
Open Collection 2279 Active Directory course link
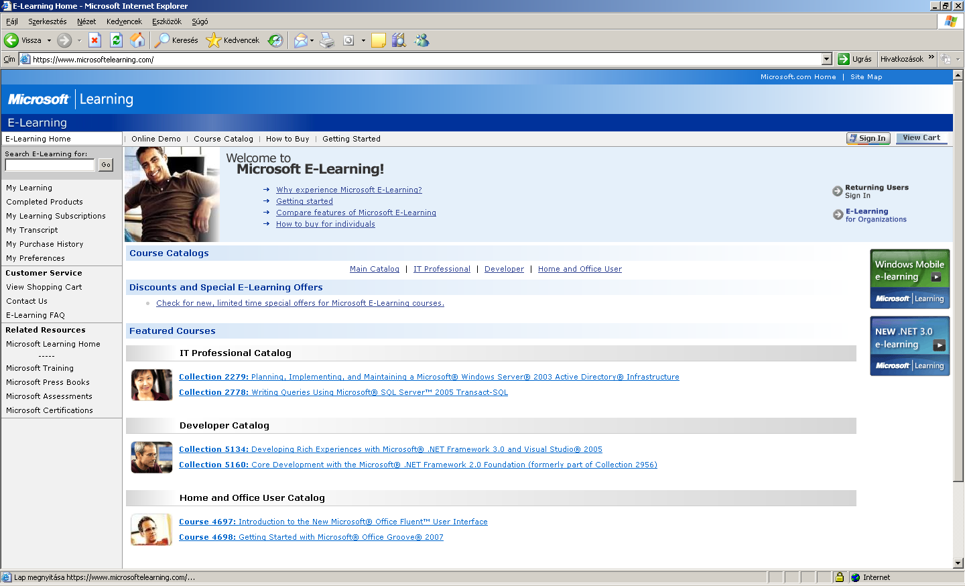429,377
